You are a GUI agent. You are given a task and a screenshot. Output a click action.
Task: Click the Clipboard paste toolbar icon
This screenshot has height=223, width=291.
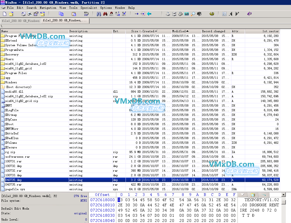pyautogui.click(x=74, y=14)
